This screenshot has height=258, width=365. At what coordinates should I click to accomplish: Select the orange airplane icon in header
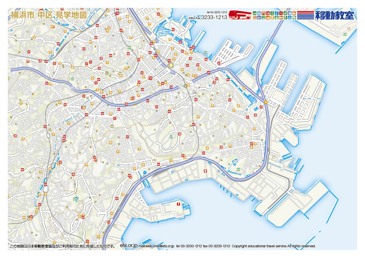294,13
